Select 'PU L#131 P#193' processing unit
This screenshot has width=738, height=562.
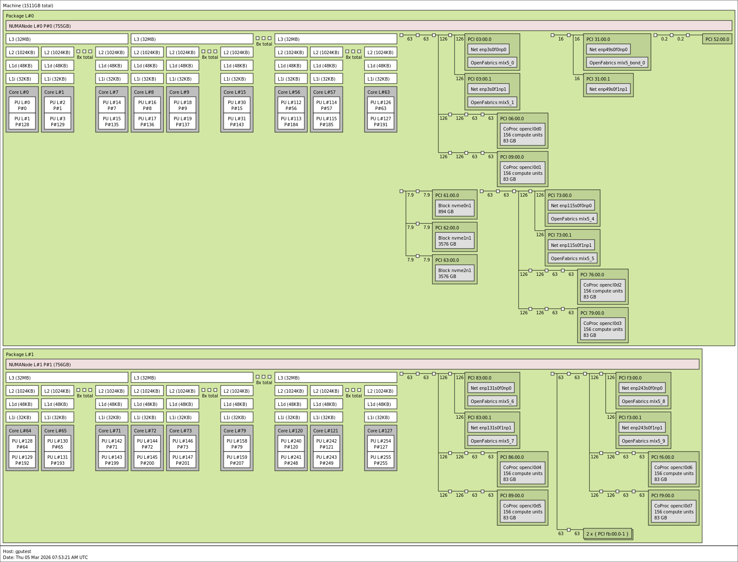coord(58,460)
